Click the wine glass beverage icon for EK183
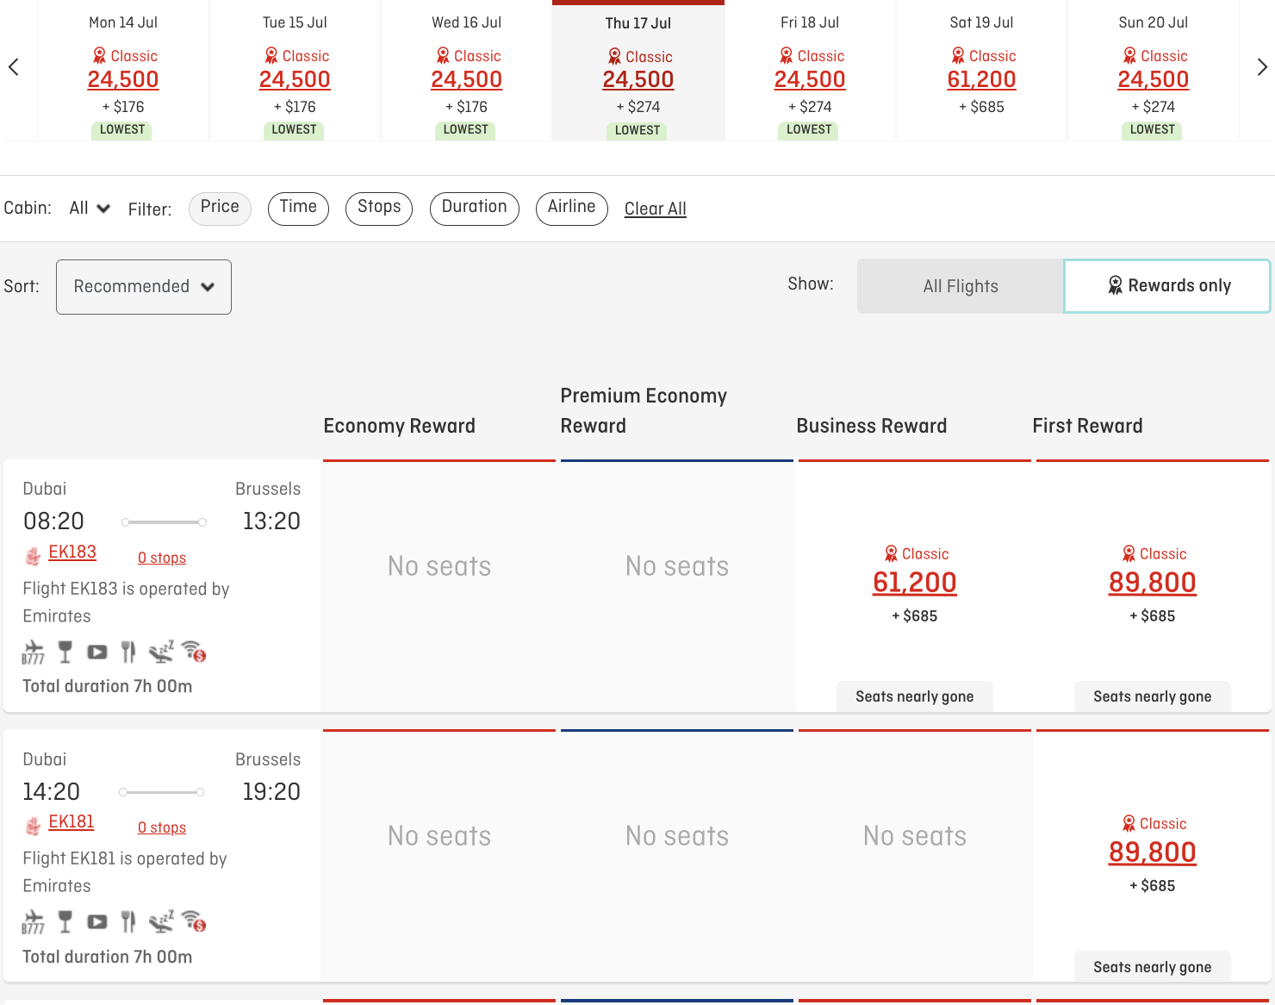1275x1005 pixels. (65, 652)
